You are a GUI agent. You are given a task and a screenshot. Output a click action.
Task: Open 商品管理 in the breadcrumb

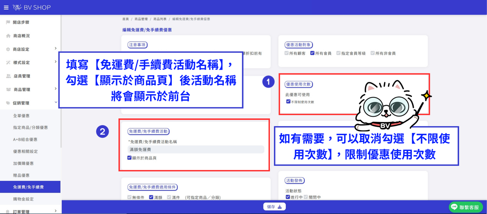pos(141,19)
